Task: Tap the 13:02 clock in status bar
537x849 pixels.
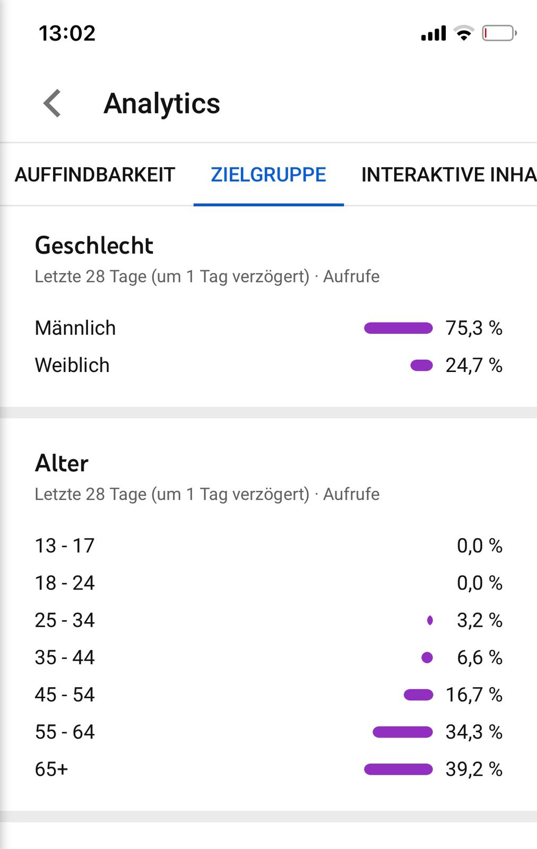Action: point(67,33)
